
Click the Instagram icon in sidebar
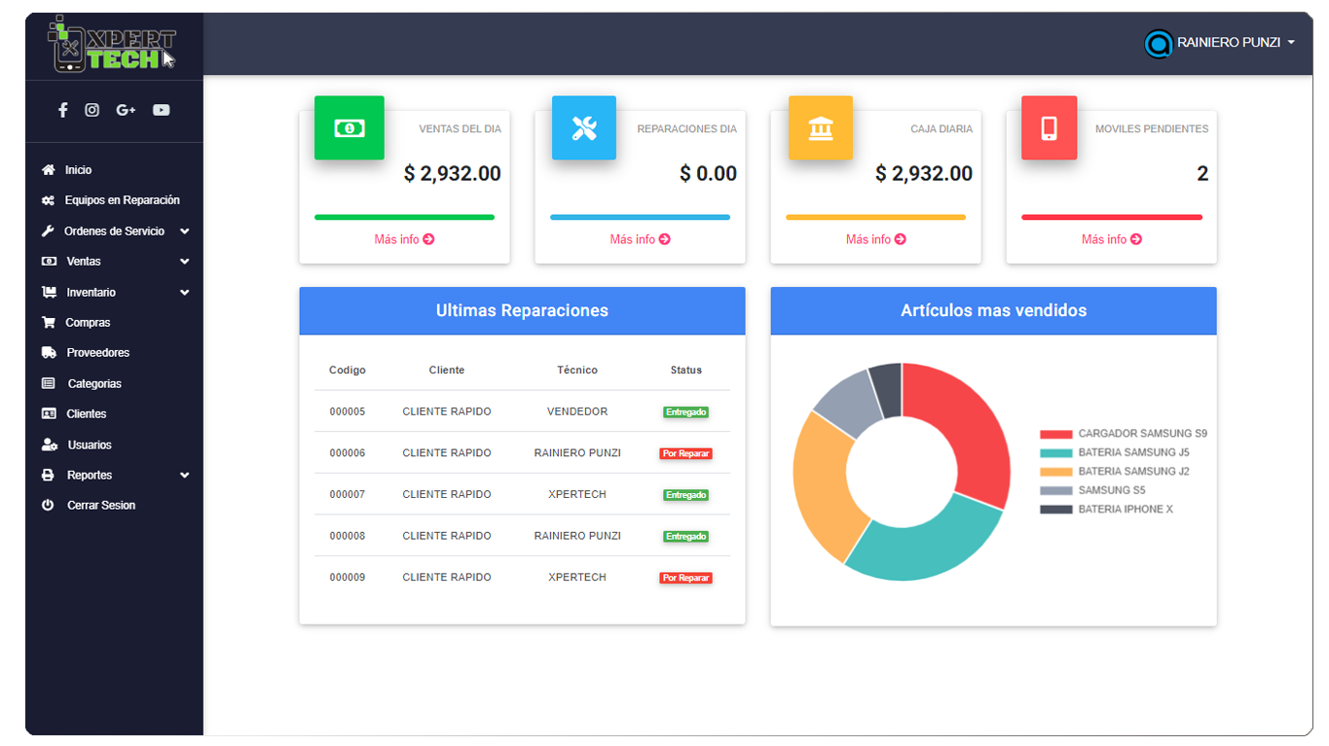click(x=92, y=110)
